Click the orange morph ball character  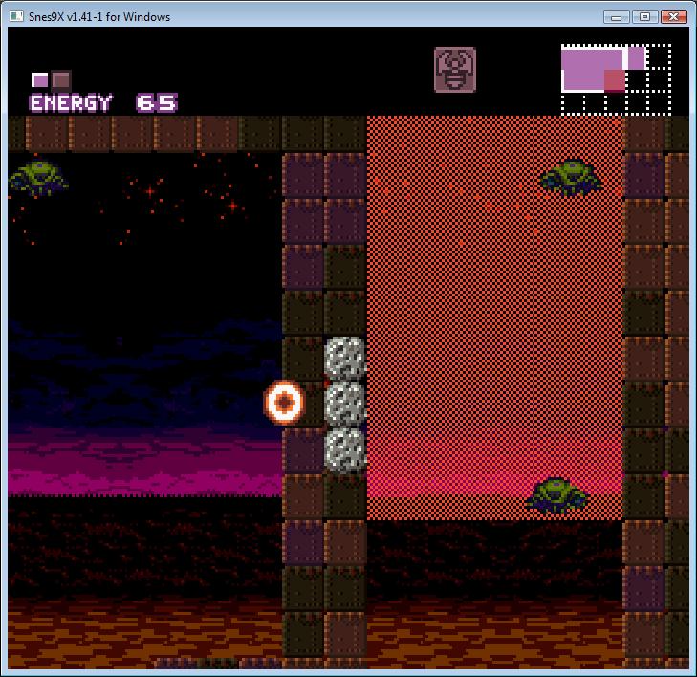[285, 402]
